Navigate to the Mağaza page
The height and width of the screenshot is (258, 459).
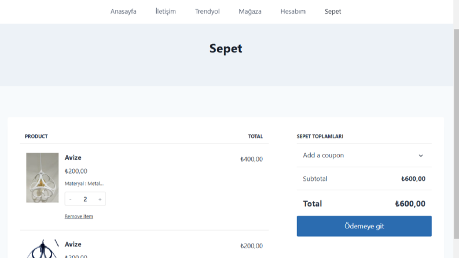(x=250, y=12)
